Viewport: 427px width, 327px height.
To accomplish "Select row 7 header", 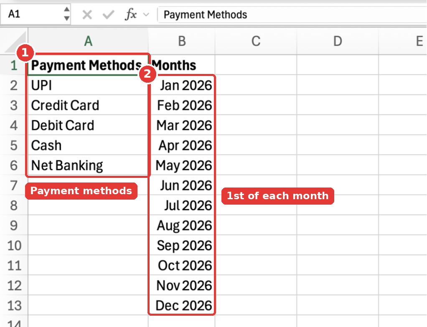I will [14, 185].
